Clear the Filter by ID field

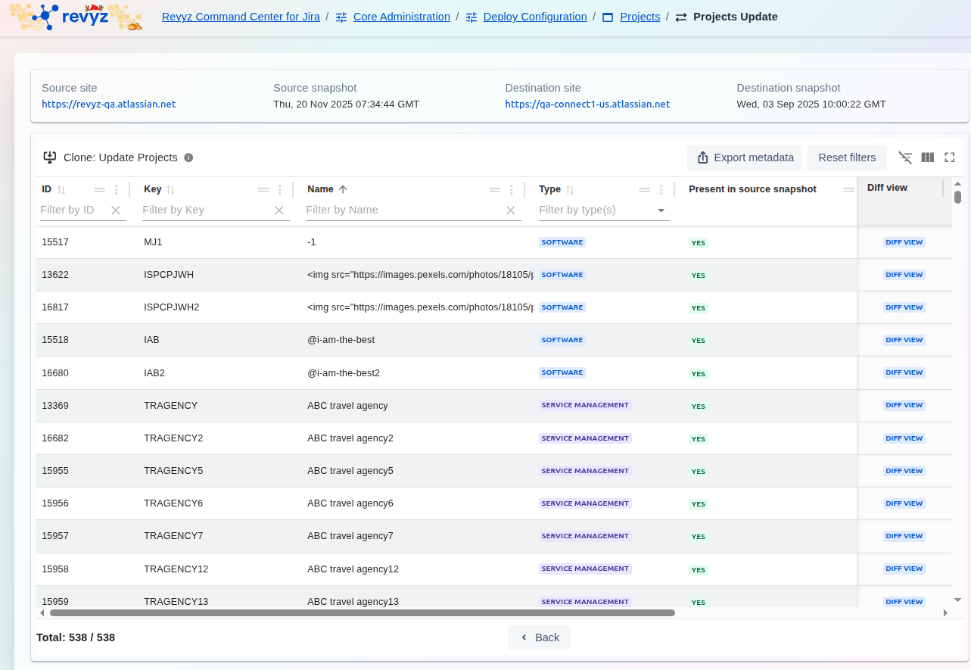tap(116, 210)
